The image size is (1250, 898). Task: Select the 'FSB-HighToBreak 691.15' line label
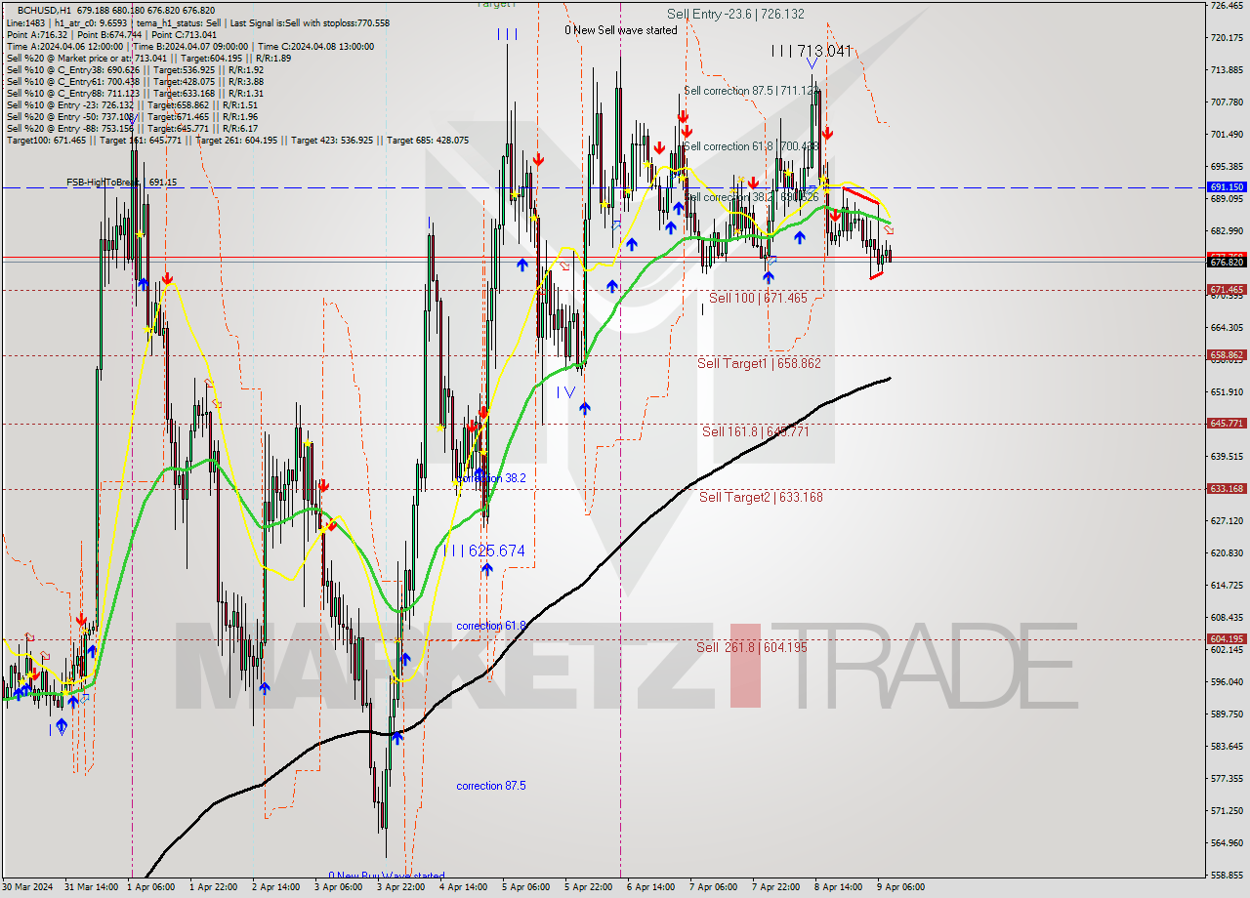coord(122,183)
